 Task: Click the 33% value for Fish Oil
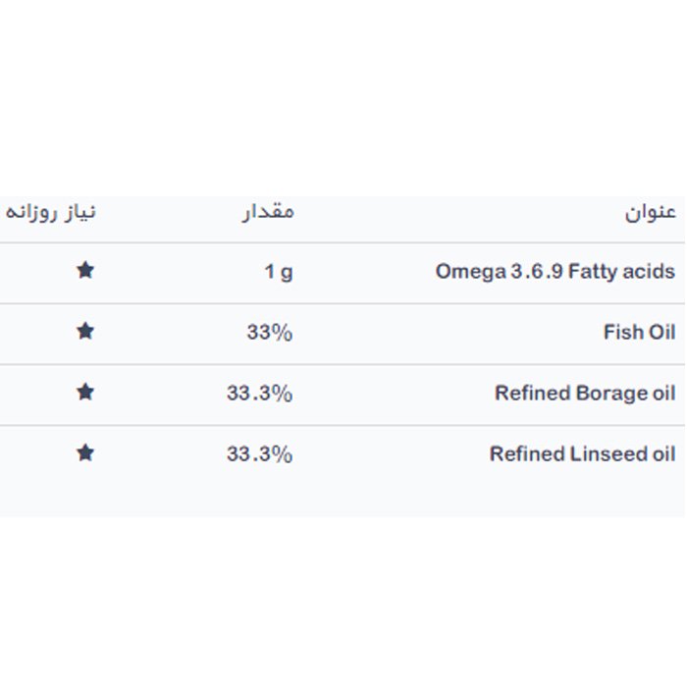coord(269,333)
